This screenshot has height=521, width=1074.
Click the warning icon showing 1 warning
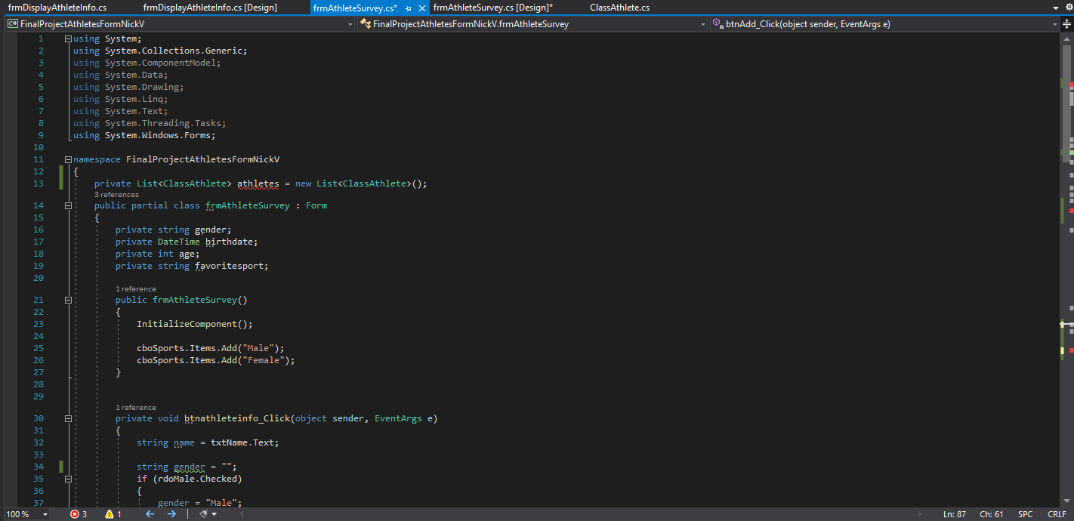(111, 513)
